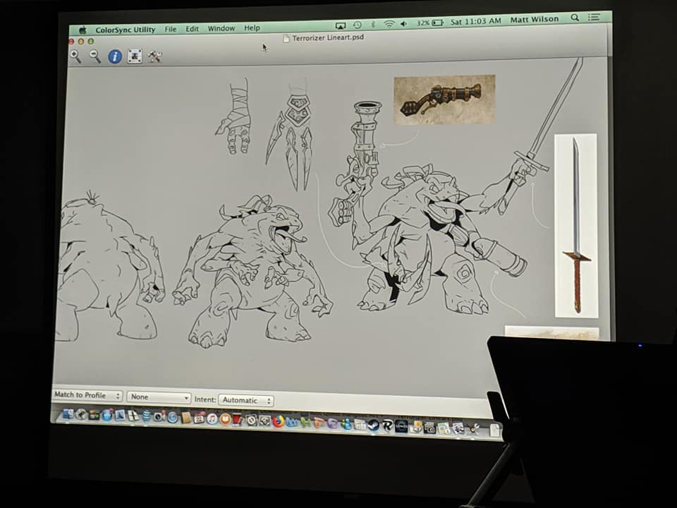Click the pistol reference image thumbnail
Image resolution: width=677 pixels, height=508 pixels.
tap(444, 99)
